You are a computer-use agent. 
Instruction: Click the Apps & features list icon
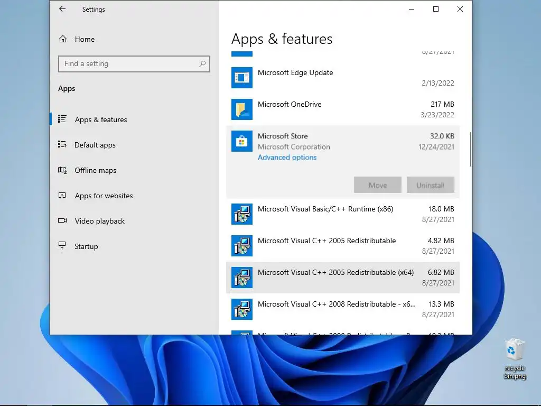(x=62, y=119)
